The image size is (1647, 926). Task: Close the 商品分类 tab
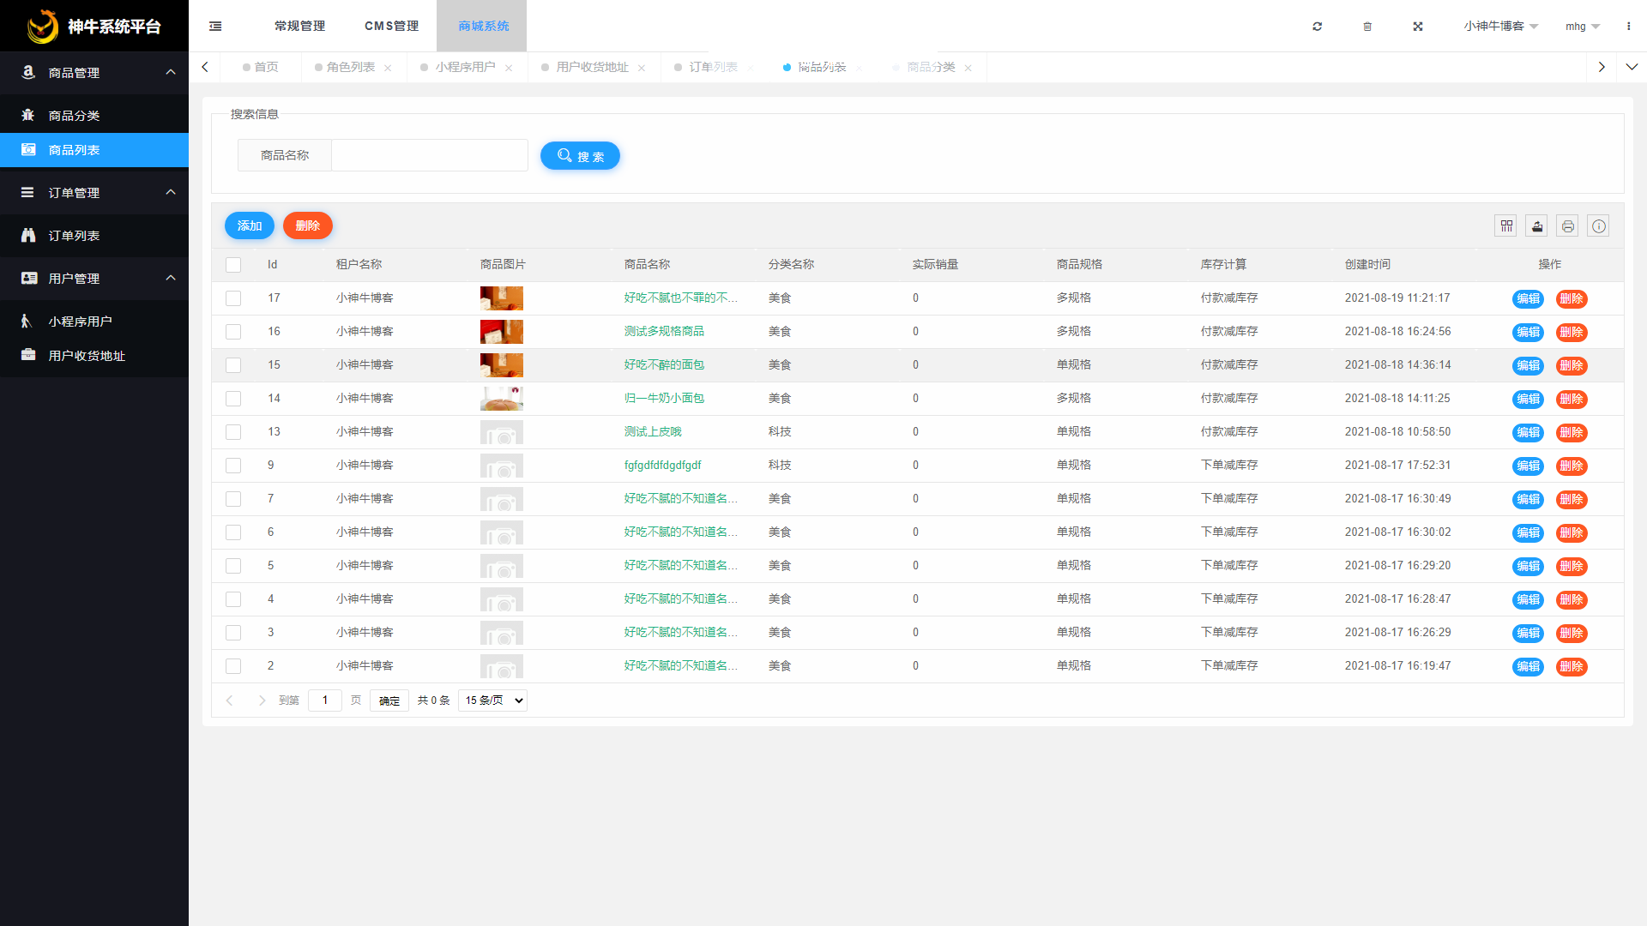coord(968,68)
